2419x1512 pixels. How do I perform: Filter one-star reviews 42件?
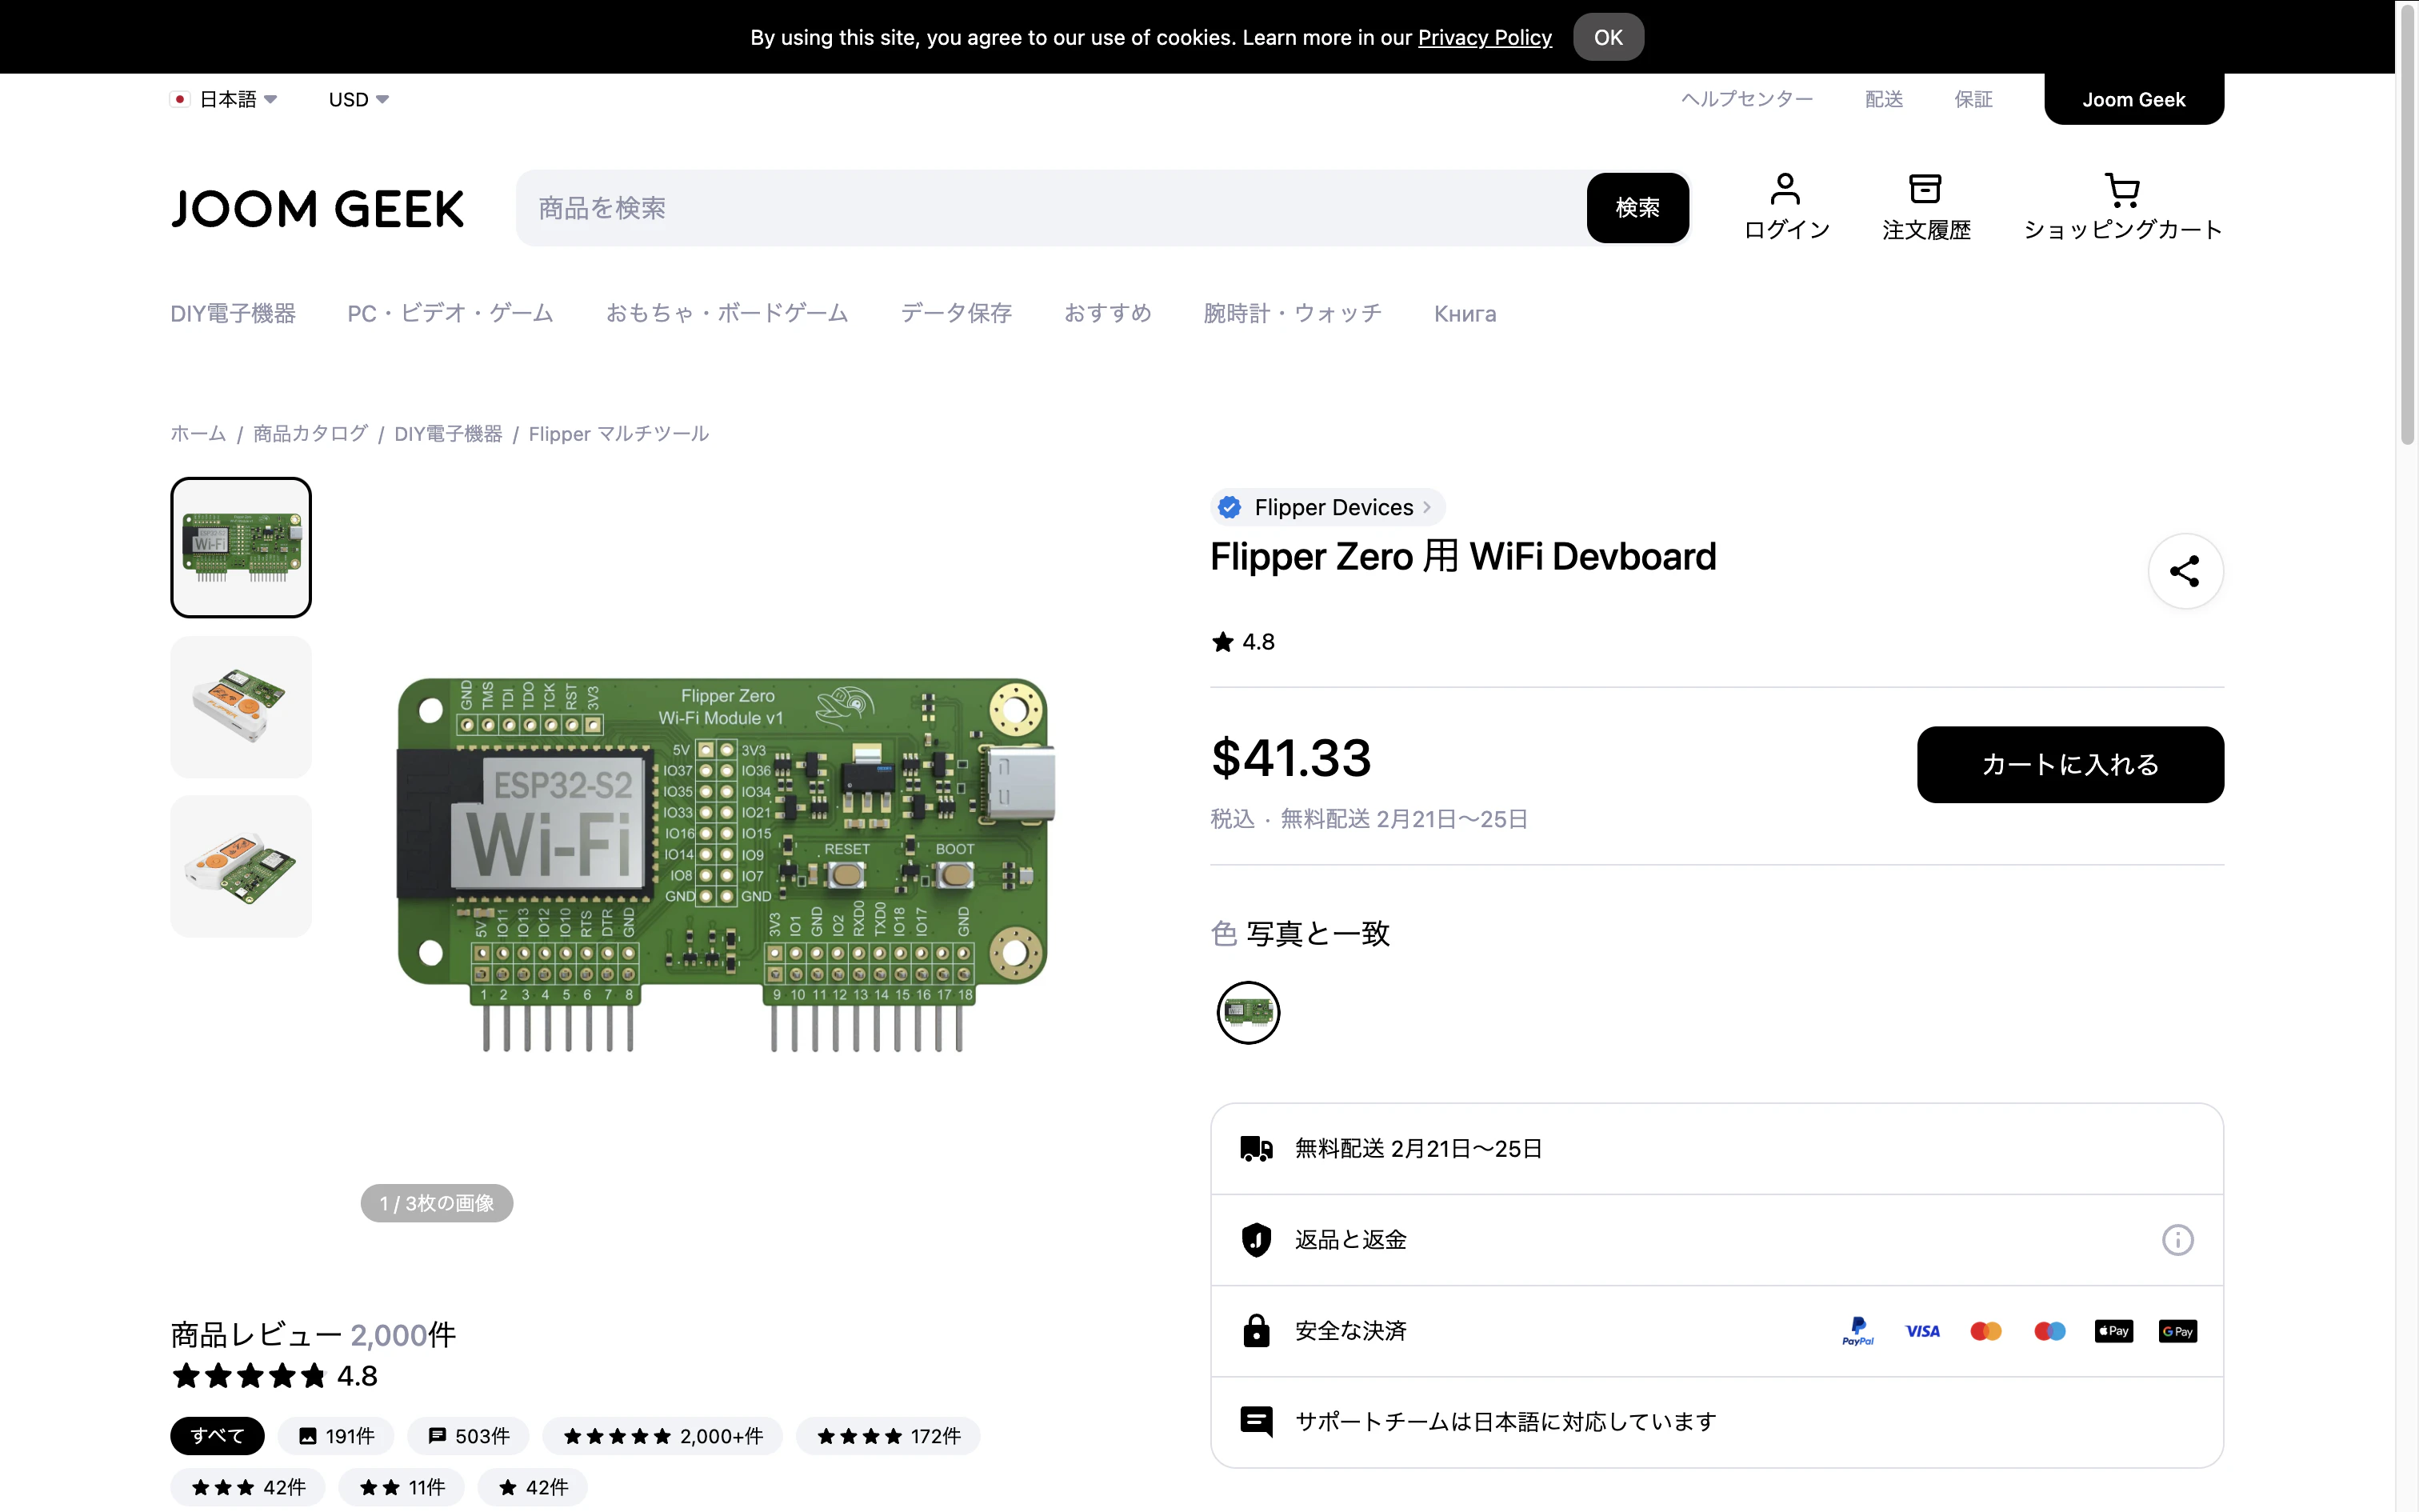point(533,1487)
